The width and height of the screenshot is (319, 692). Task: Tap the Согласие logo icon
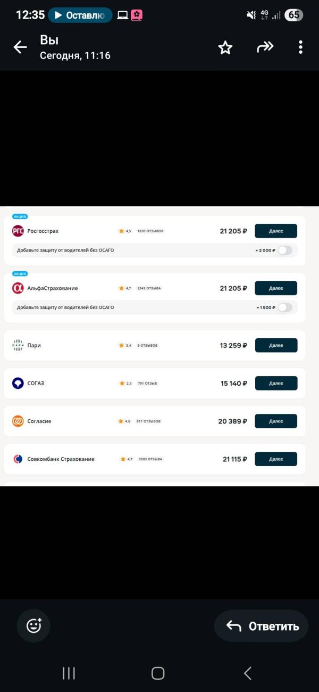[x=18, y=421]
